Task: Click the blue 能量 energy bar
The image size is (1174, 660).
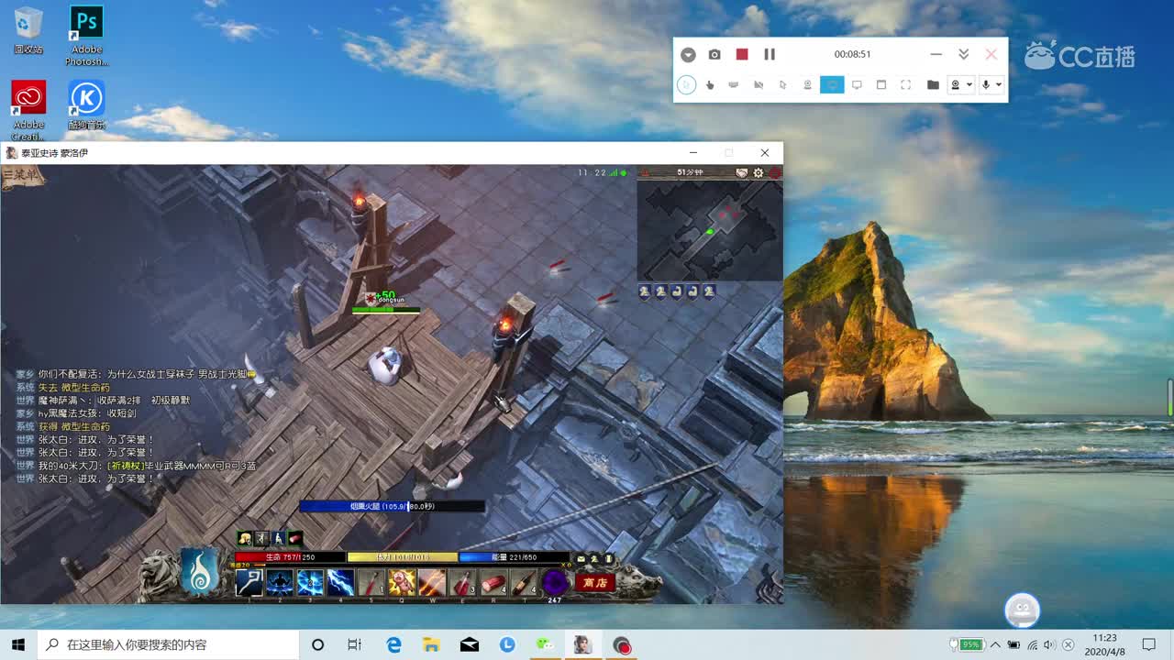Action: click(514, 556)
